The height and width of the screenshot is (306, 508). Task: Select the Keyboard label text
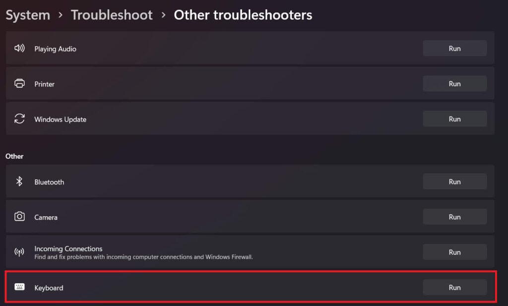pyautogui.click(x=49, y=288)
